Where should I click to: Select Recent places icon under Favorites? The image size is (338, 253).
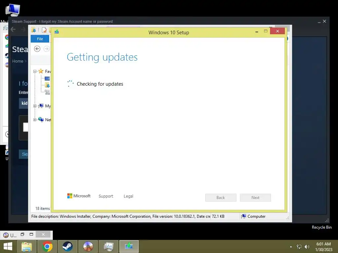[x=47, y=92]
